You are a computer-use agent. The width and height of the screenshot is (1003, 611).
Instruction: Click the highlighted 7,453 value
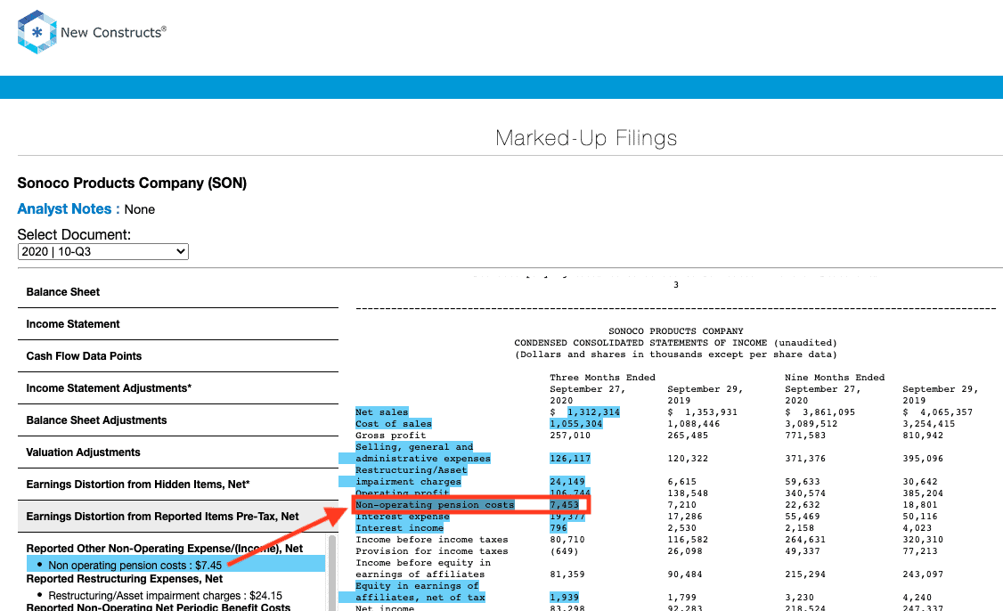pos(564,505)
